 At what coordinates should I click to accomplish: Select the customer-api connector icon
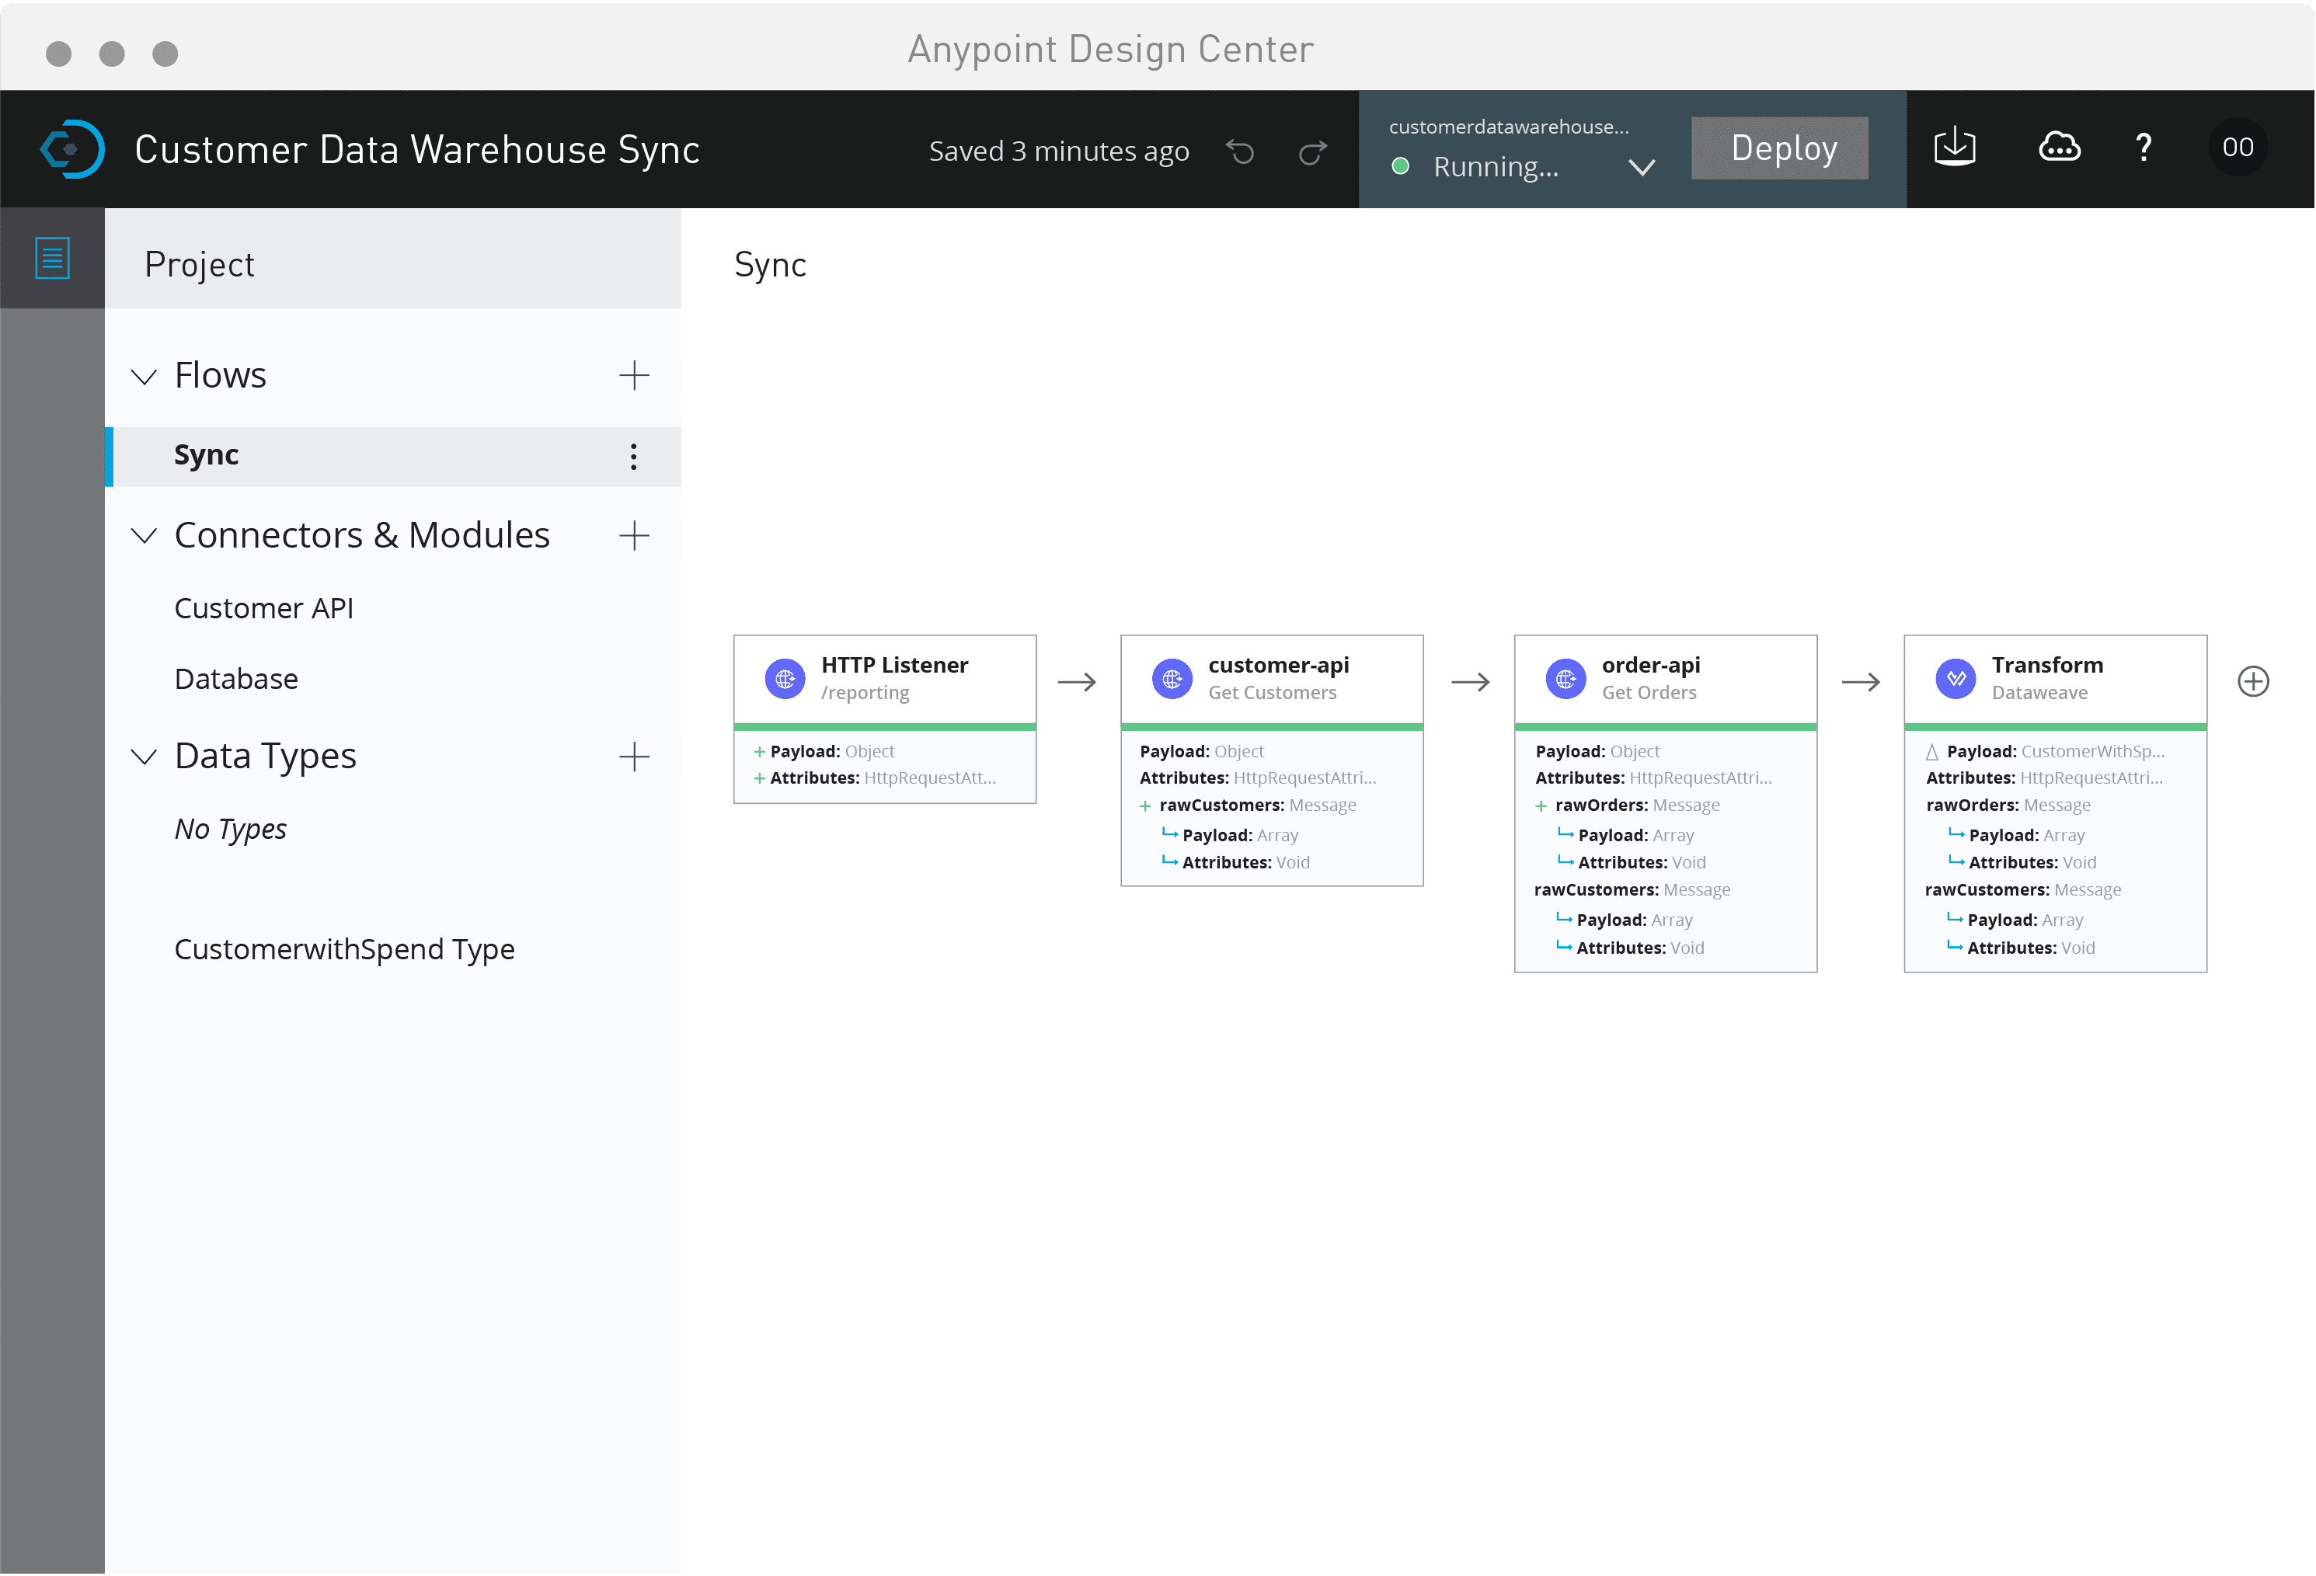point(1172,678)
